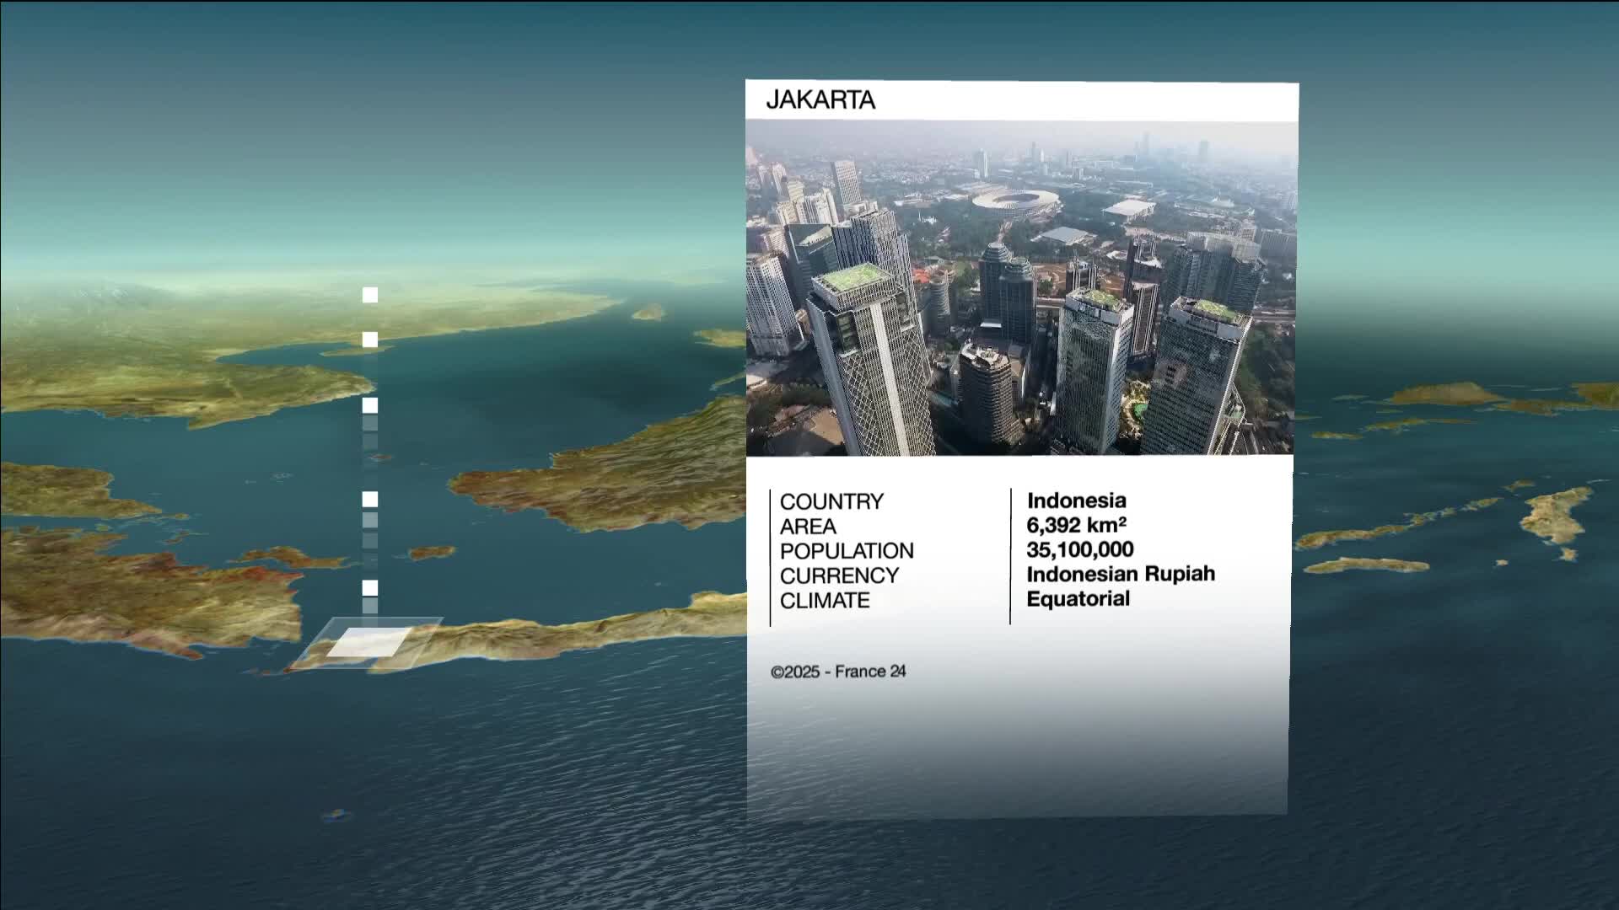This screenshot has width=1619, height=910.
Task: Click the JAKARTA title heading
Action: tap(820, 100)
